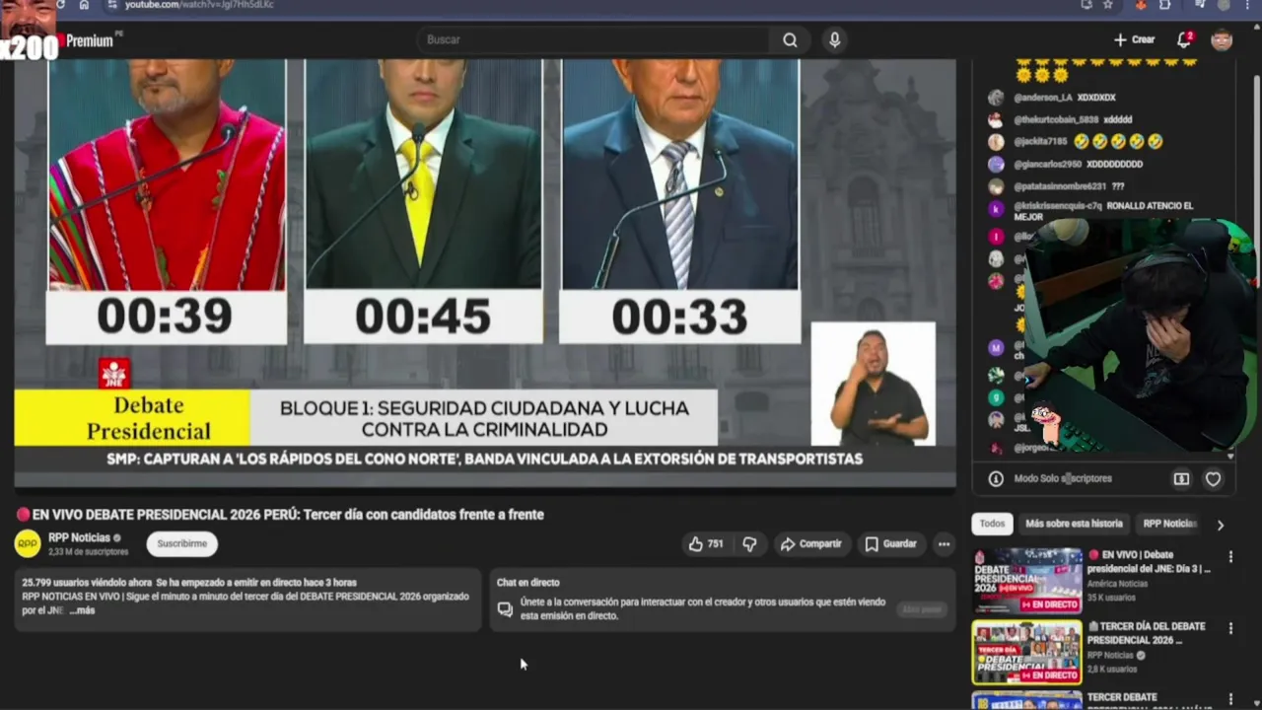Send a heart reaction in chat

1213,478
